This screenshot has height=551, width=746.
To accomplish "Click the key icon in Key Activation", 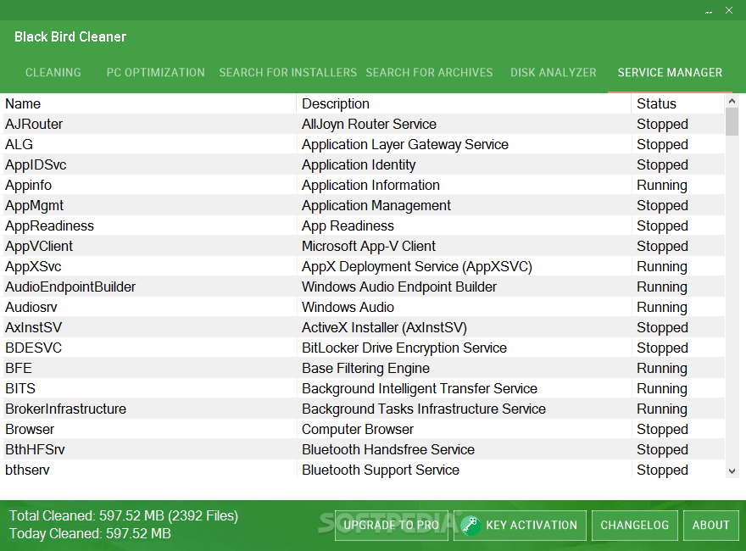I will [x=470, y=526].
